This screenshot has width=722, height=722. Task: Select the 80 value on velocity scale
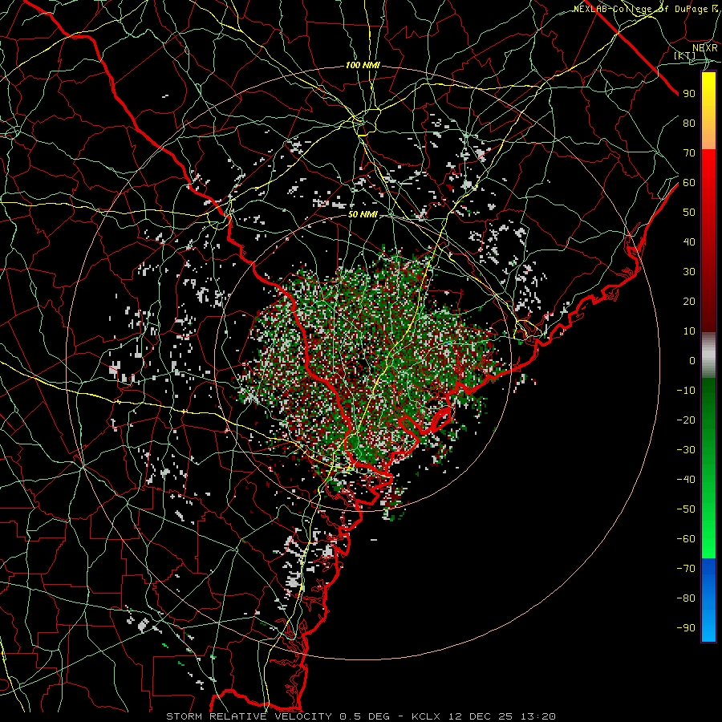point(689,124)
